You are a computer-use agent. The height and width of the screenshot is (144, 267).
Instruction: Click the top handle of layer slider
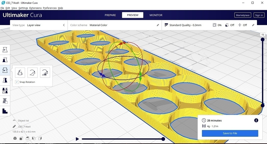pos(263,39)
